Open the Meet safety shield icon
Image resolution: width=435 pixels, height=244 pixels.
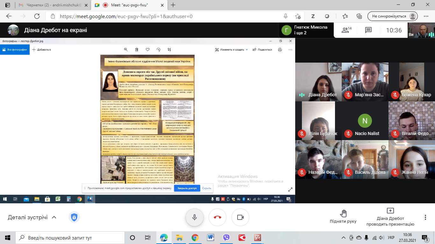(74, 217)
